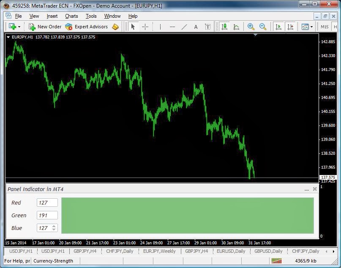
Task: Toggle the Chart Shift icon
Action: tap(290, 27)
